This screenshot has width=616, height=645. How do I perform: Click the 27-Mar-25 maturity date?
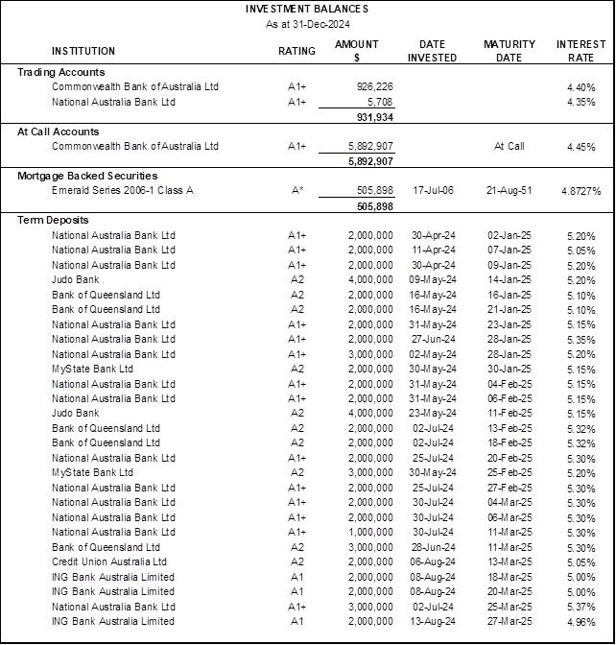click(x=509, y=621)
